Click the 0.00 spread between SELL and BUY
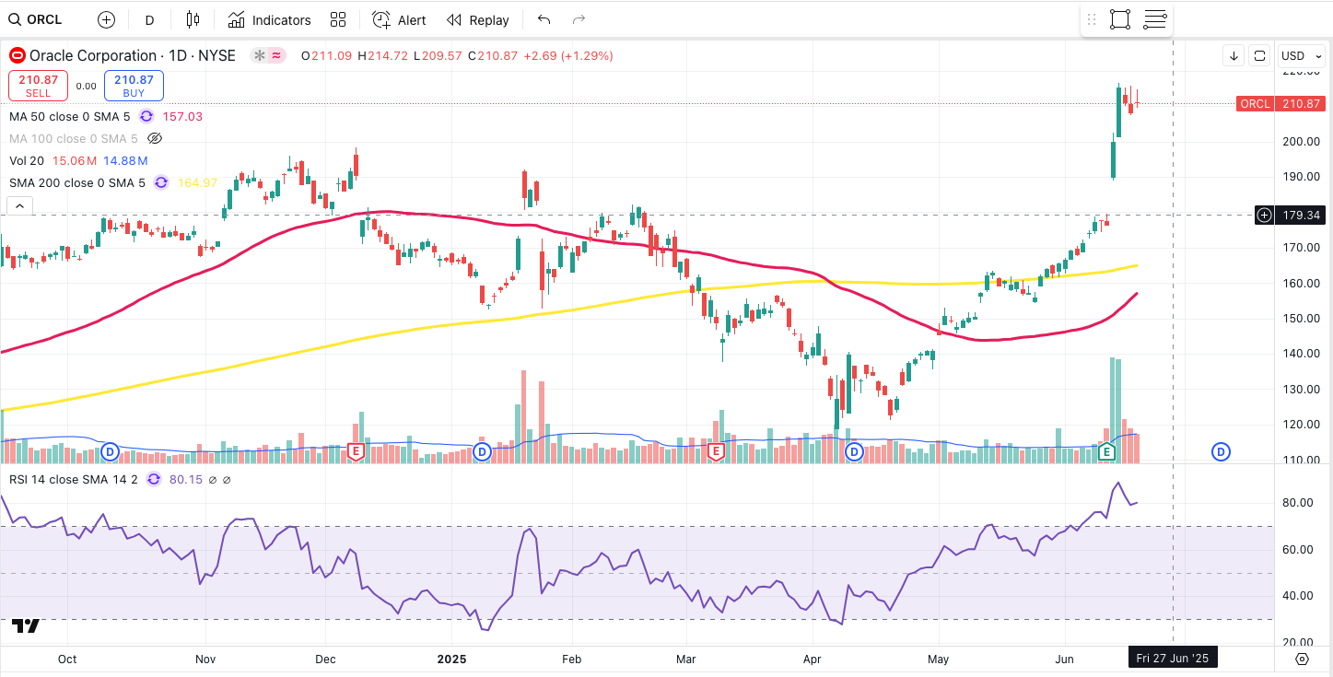Screen dimensions: 1333x677 pyautogui.click(x=86, y=86)
